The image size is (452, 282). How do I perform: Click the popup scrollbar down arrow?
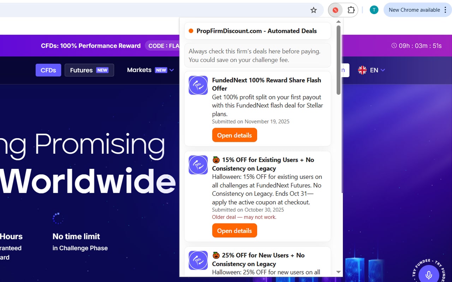(338, 272)
